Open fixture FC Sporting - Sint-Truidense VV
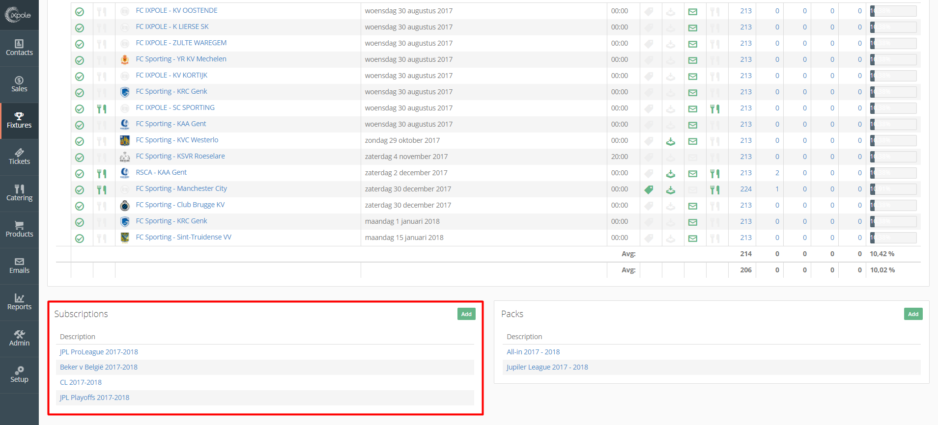The width and height of the screenshot is (938, 425). 183,237
